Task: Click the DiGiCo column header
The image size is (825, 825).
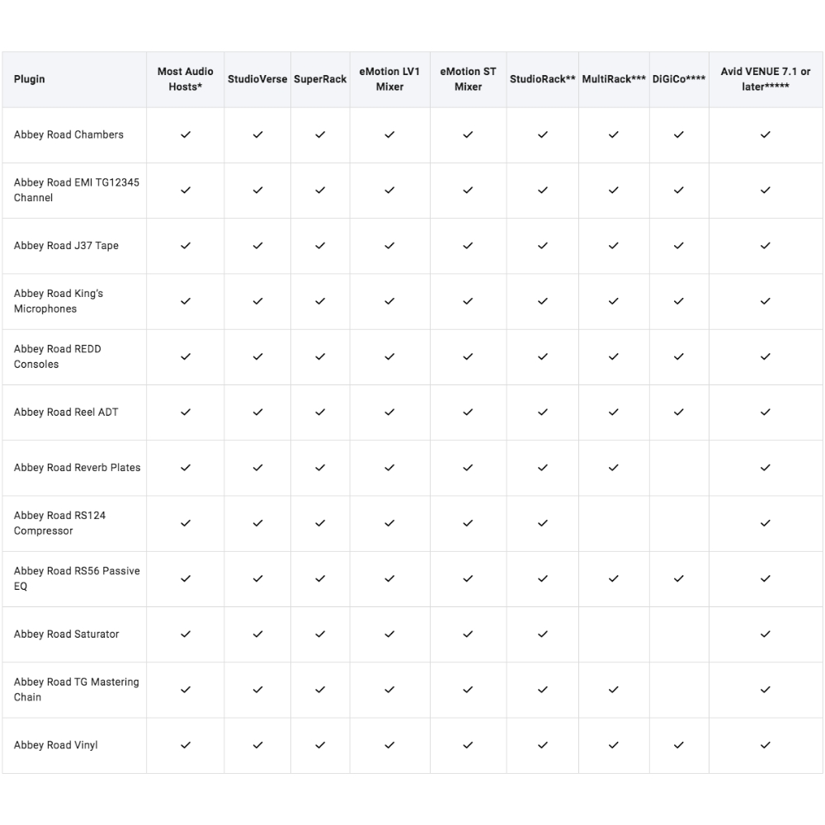Action: click(679, 79)
